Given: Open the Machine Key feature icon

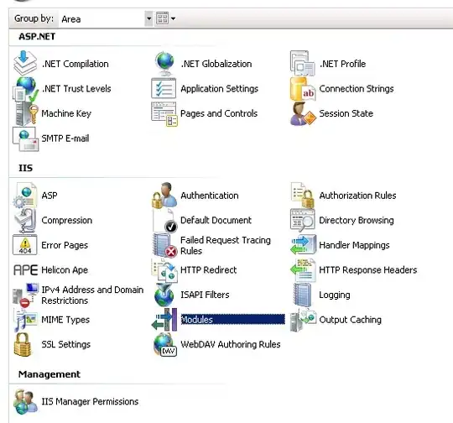Looking at the screenshot, I should tap(26, 114).
